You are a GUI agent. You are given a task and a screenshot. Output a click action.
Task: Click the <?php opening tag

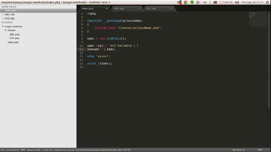tap(91, 14)
